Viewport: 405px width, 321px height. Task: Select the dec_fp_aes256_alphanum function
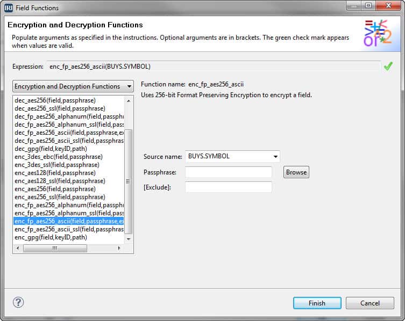point(69,116)
